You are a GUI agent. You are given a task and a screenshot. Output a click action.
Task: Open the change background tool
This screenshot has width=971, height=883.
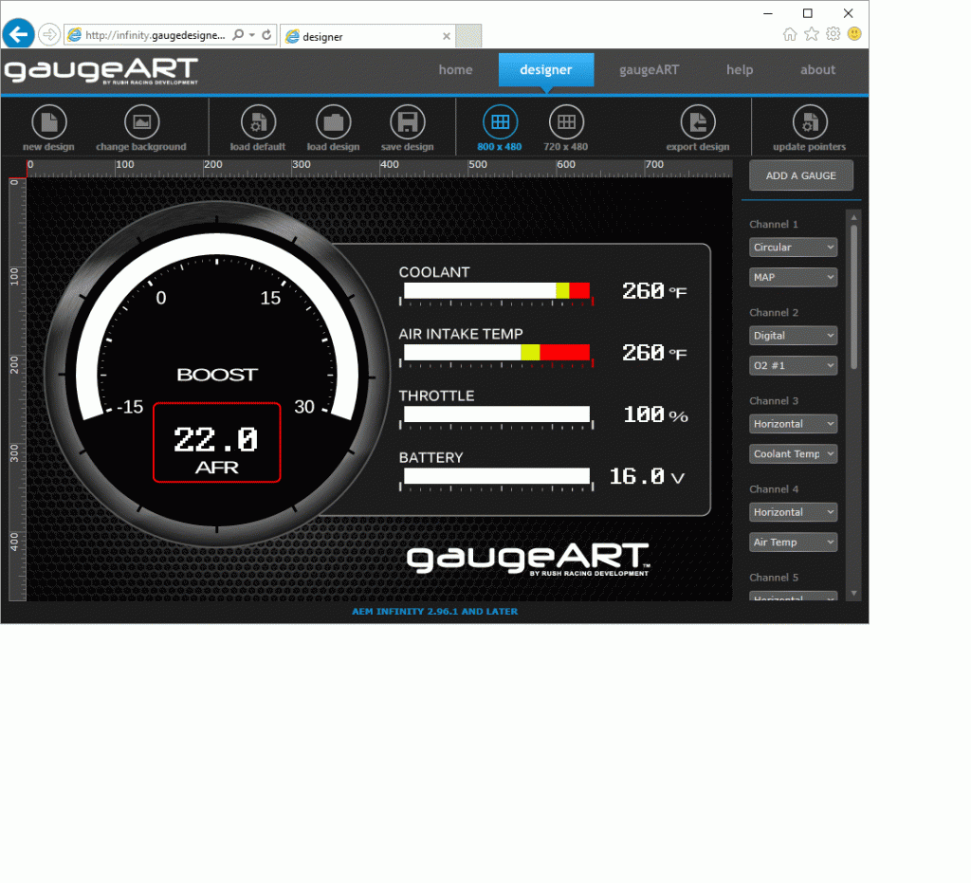point(143,127)
